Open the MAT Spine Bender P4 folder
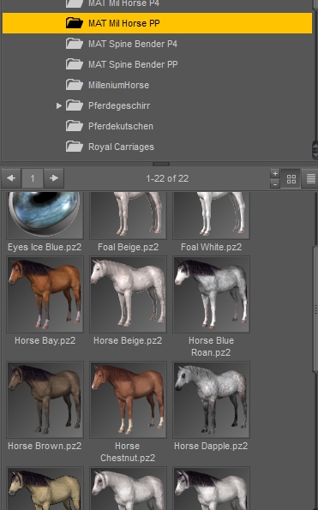The image size is (318, 510). 133,44
